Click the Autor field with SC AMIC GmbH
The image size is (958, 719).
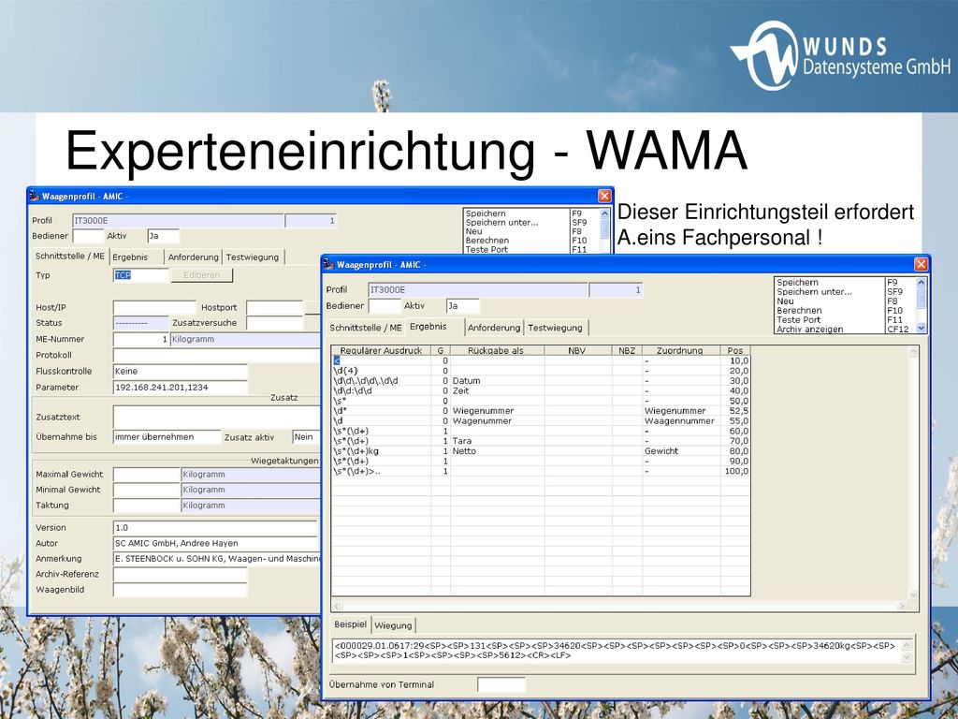click(216, 543)
